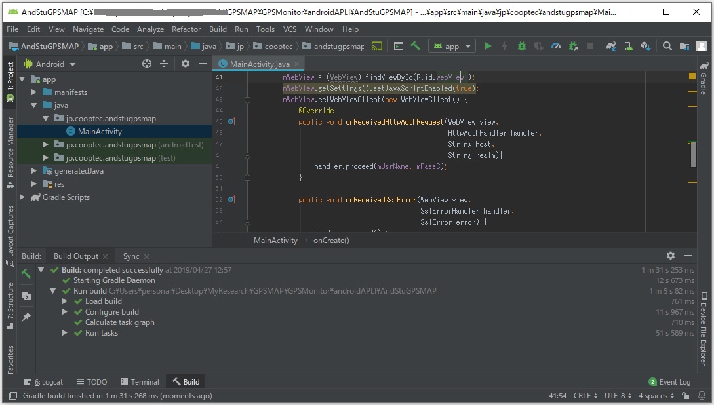Switch to the Sync tab
Screen dimensions: 714x405
[131, 256]
